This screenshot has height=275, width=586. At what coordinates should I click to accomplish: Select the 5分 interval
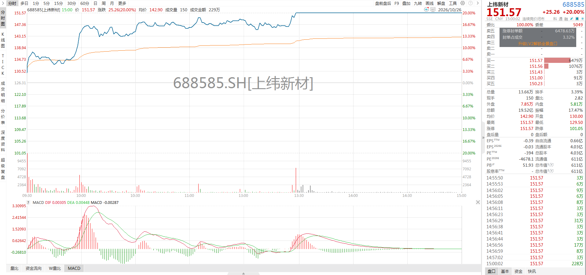pyautogui.click(x=46, y=3)
